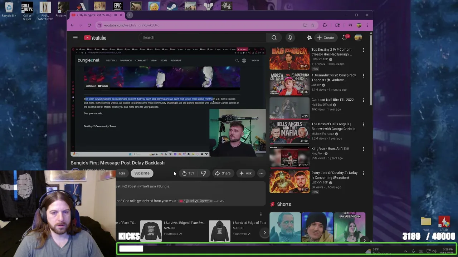This screenshot has height=257, width=458.
Task: Open #Bungie hashtag link
Action: 163,186
